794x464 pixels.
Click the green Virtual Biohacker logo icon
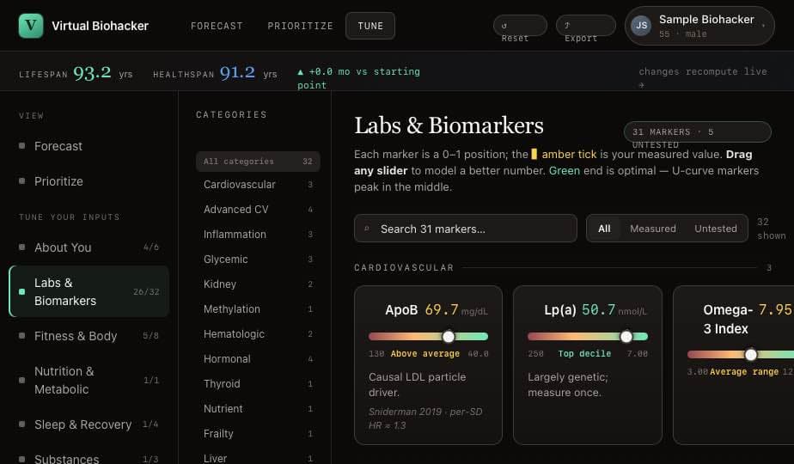[x=31, y=26]
